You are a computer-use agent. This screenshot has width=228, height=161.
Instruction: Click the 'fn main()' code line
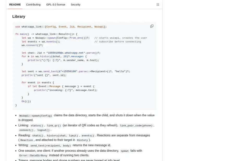(x=46, y=34)
